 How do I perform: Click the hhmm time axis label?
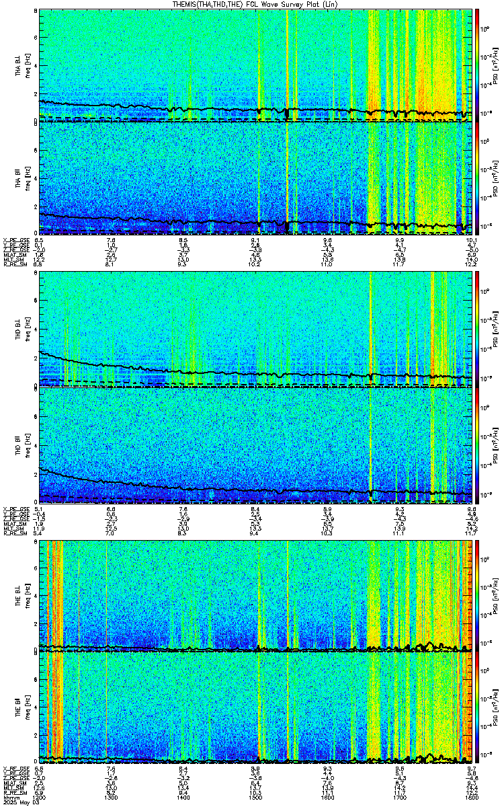[x=11, y=797]
